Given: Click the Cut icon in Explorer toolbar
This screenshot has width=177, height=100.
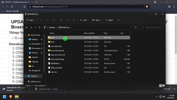Looking at the screenshot, I should click(41, 20).
